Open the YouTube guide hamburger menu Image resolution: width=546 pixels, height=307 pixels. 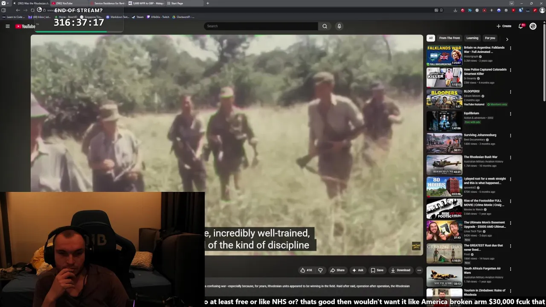7,26
